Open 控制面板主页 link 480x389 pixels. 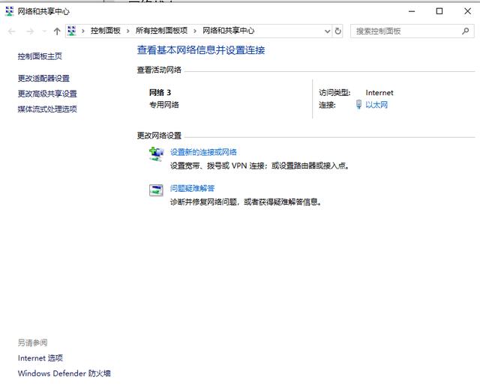tap(40, 56)
